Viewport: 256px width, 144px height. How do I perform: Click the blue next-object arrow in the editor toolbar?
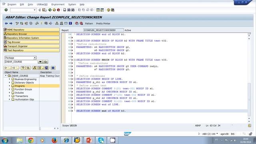pyautogui.click(x=11, y=24)
